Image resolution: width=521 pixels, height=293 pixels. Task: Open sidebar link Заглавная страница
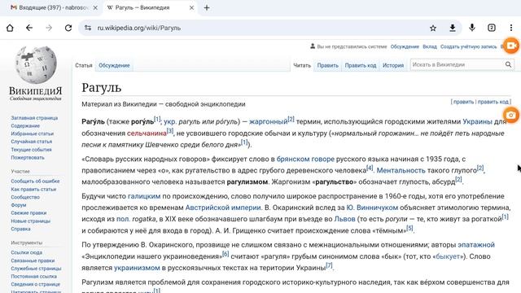[34, 118]
